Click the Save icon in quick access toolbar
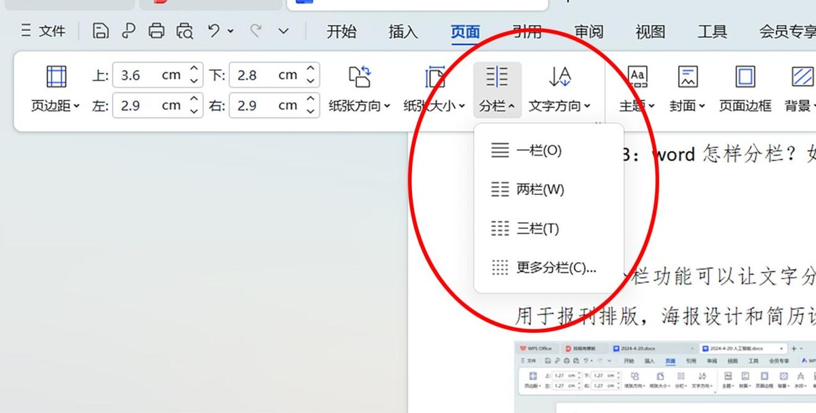816x413 pixels. pos(101,31)
